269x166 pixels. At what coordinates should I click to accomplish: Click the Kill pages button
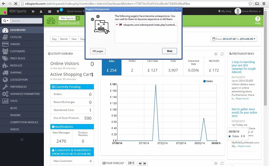(98, 51)
